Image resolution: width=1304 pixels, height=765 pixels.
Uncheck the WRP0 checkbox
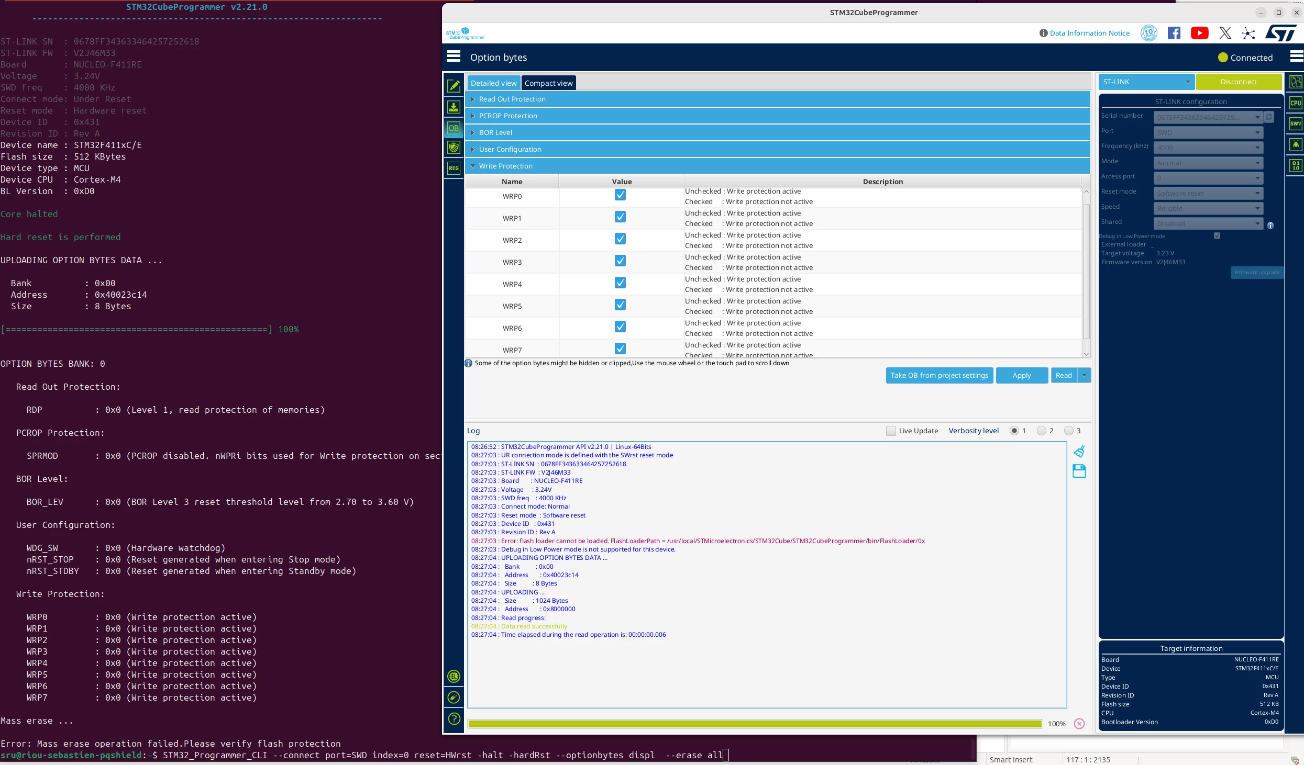[x=621, y=195]
